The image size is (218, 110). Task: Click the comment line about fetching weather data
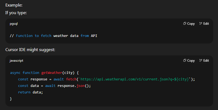point(53,36)
